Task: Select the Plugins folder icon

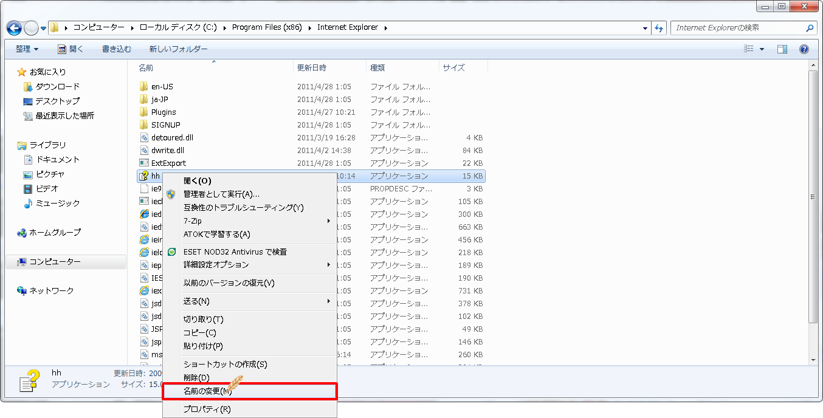Action: coord(144,112)
